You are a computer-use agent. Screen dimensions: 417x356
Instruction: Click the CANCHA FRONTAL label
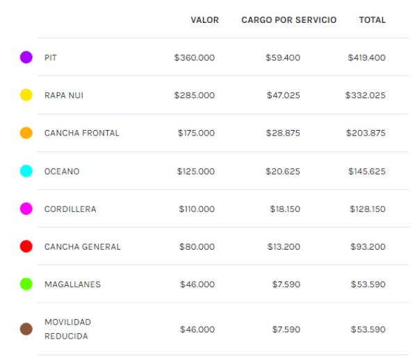click(81, 133)
